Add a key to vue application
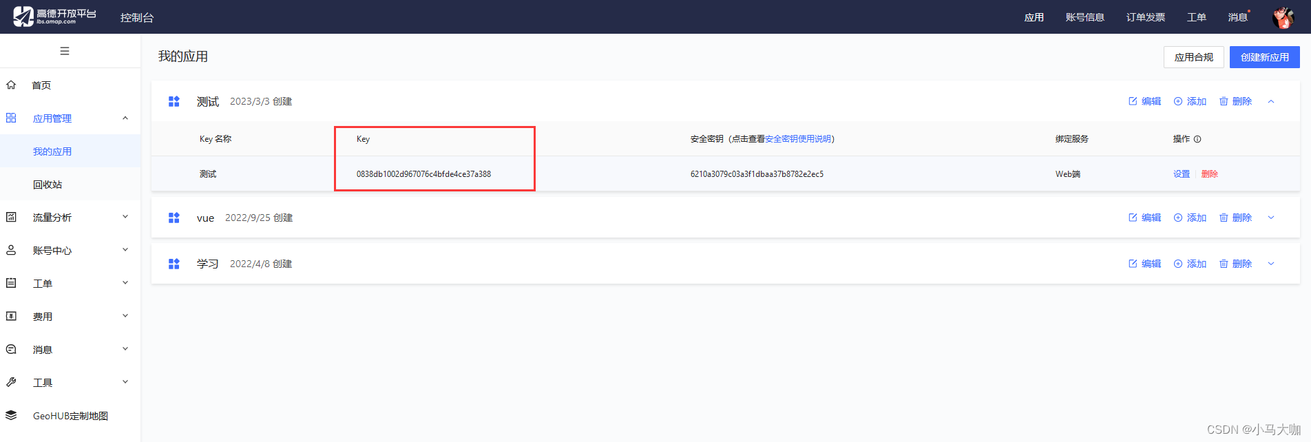The height and width of the screenshot is (442, 1311). click(1190, 218)
